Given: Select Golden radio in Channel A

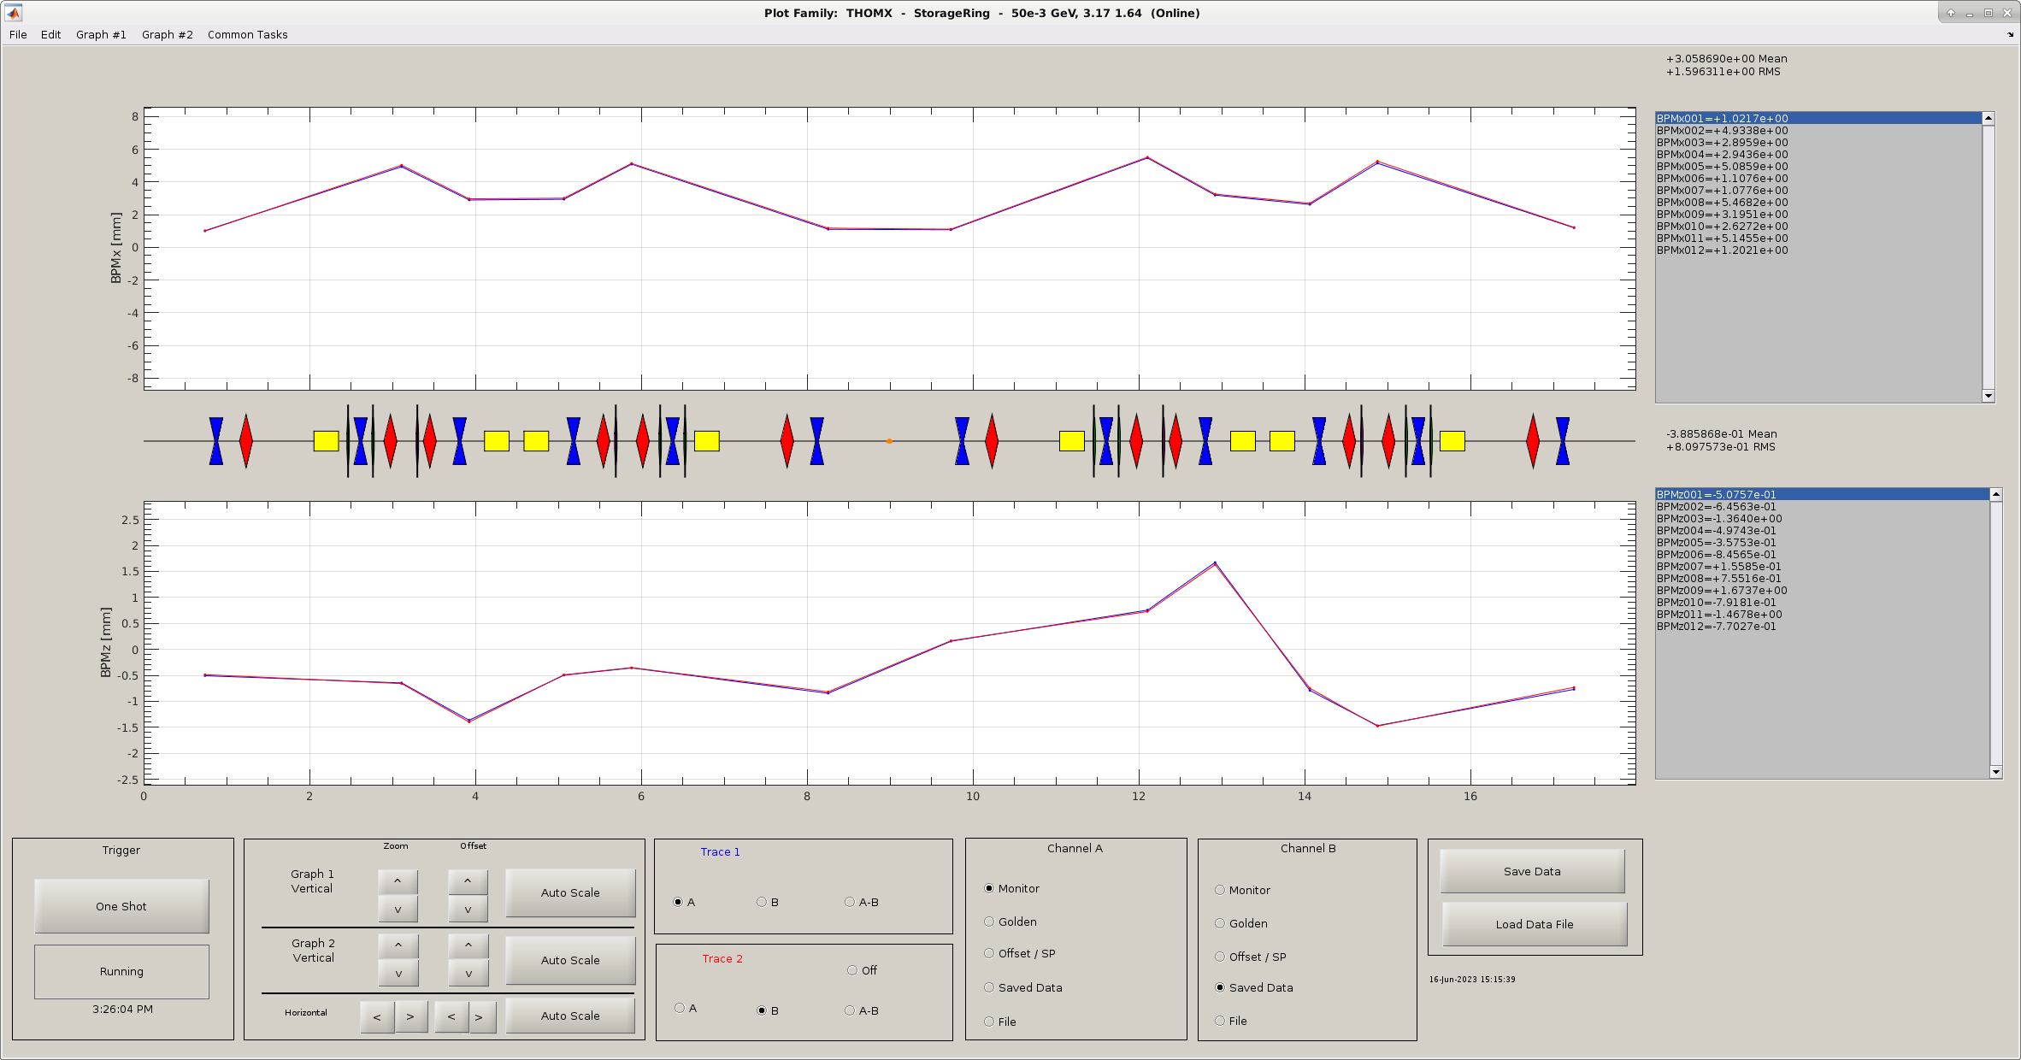Looking at the screenshot, I should [989, 922].
